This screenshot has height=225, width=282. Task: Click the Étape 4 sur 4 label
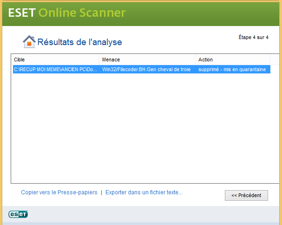(253, 37)
